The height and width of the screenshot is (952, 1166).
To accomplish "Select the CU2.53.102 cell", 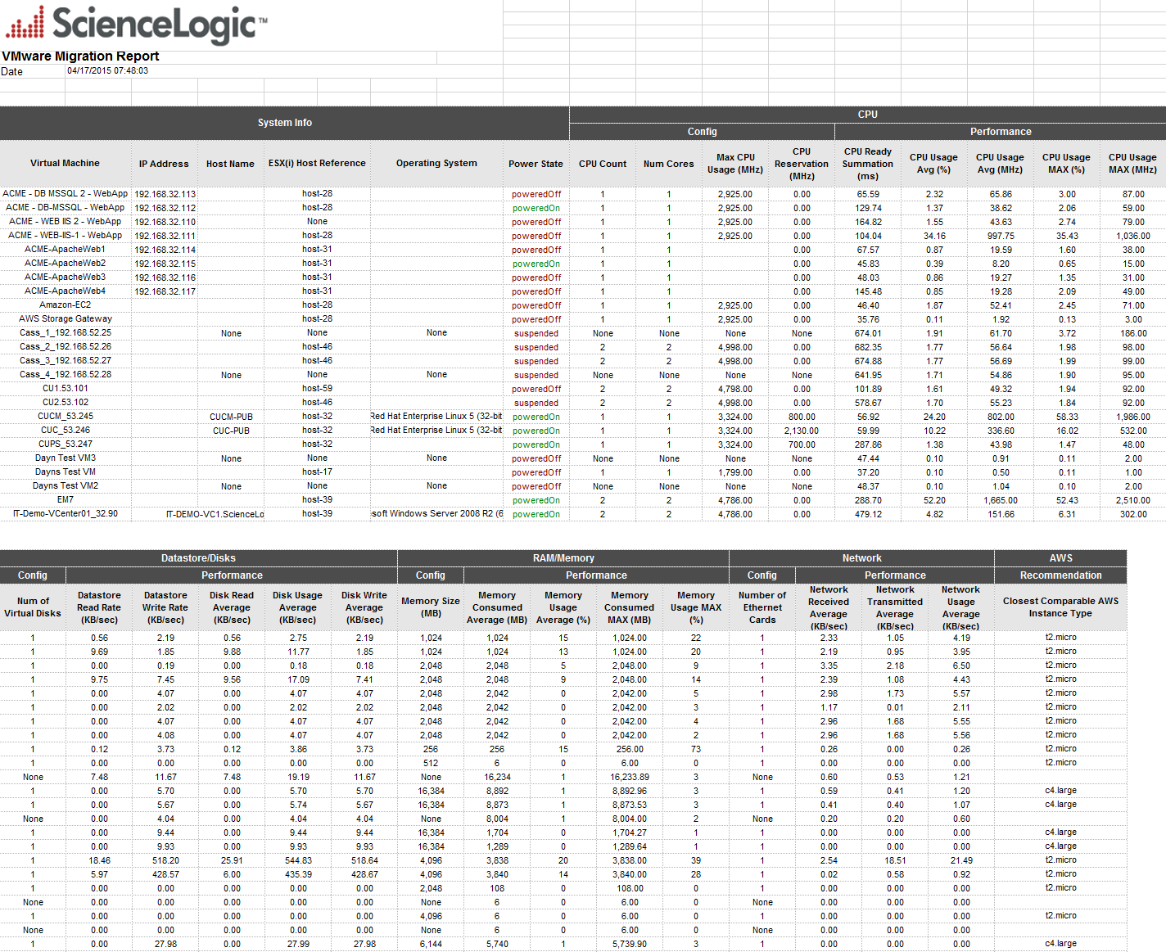I will click(x=66, y=403).
